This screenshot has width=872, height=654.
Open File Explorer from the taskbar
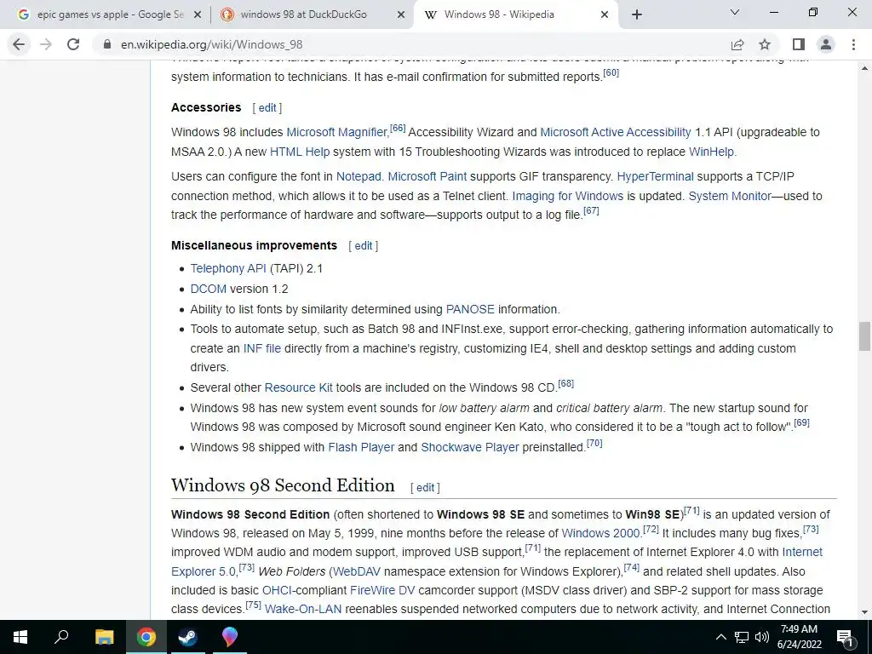[x=104, y=637]
